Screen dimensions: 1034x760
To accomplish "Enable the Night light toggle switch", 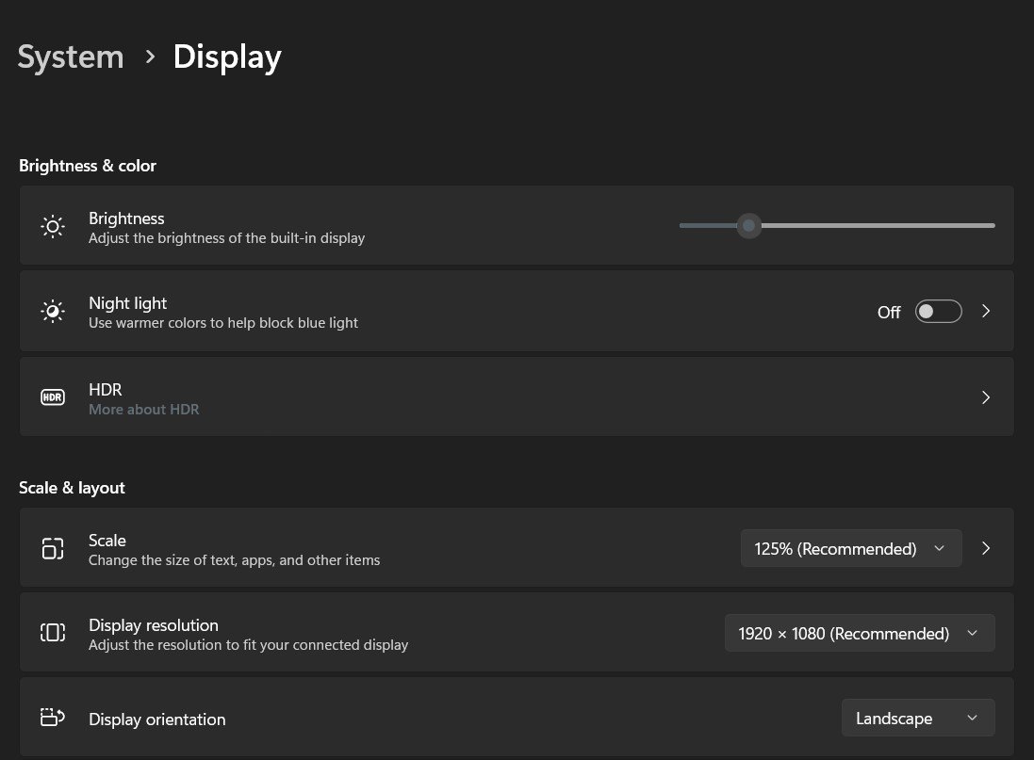I will (x=938, y=311).
